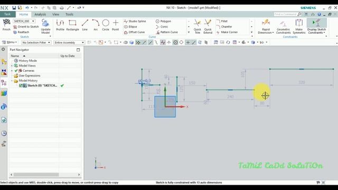Choose the Studio Spline tool
338x190 pixels.
[135, 21]
